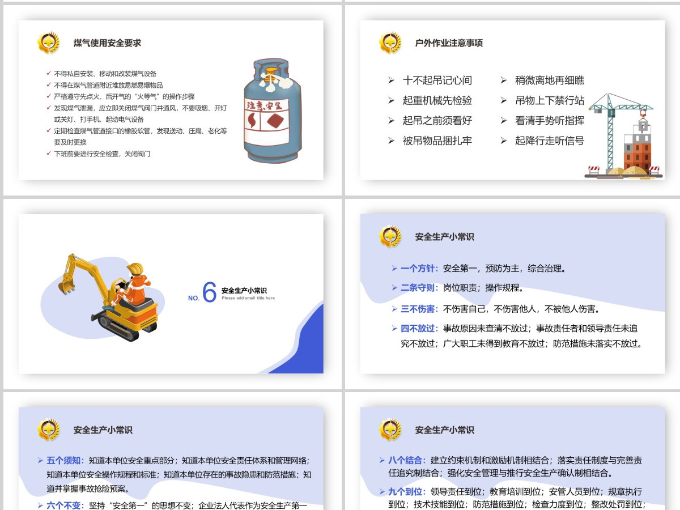Click the heading 三不伤害
Viewport: 680px width, 510px height.
[x=419, y=309]
